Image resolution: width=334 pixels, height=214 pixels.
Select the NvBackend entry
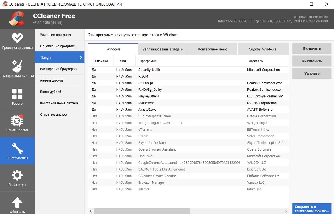[188, 103]
